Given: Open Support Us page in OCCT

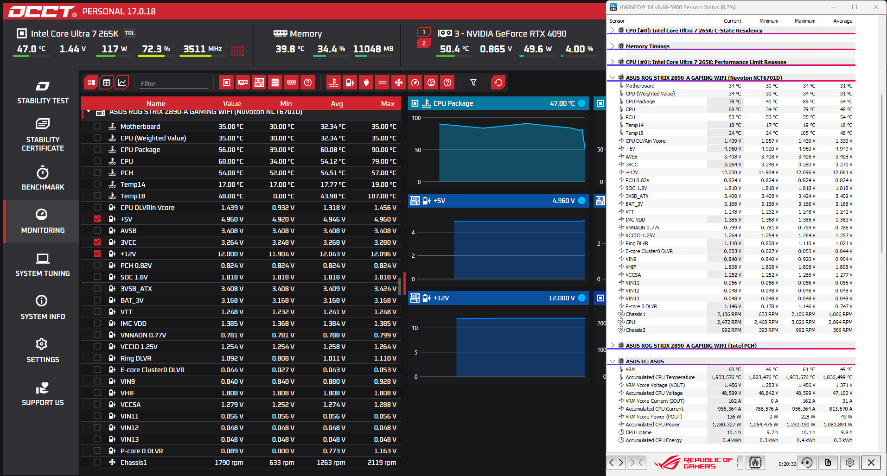Looking at the screenshot, I should (43, 394).
